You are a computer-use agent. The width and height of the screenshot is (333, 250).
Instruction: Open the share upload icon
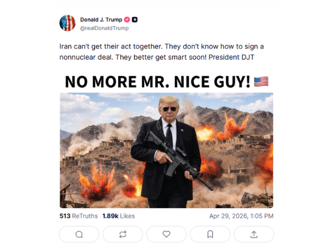click(x=254, y=234)
